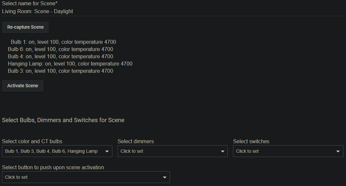The image size is (346, 186).
Task: Click the 'Select Bulbs, Dimmers and Switches' heading
Action: tap(63, 120)
